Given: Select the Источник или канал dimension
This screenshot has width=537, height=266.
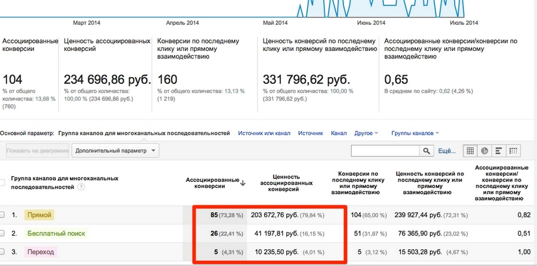Looking at the screenshot, I should 264,133.
